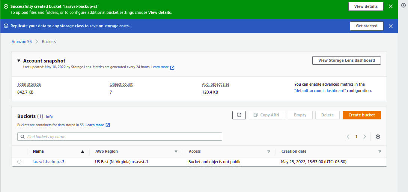Dismiss the green bucket created success banner
This screenshot has height=192, width=408.
(391, 6)
